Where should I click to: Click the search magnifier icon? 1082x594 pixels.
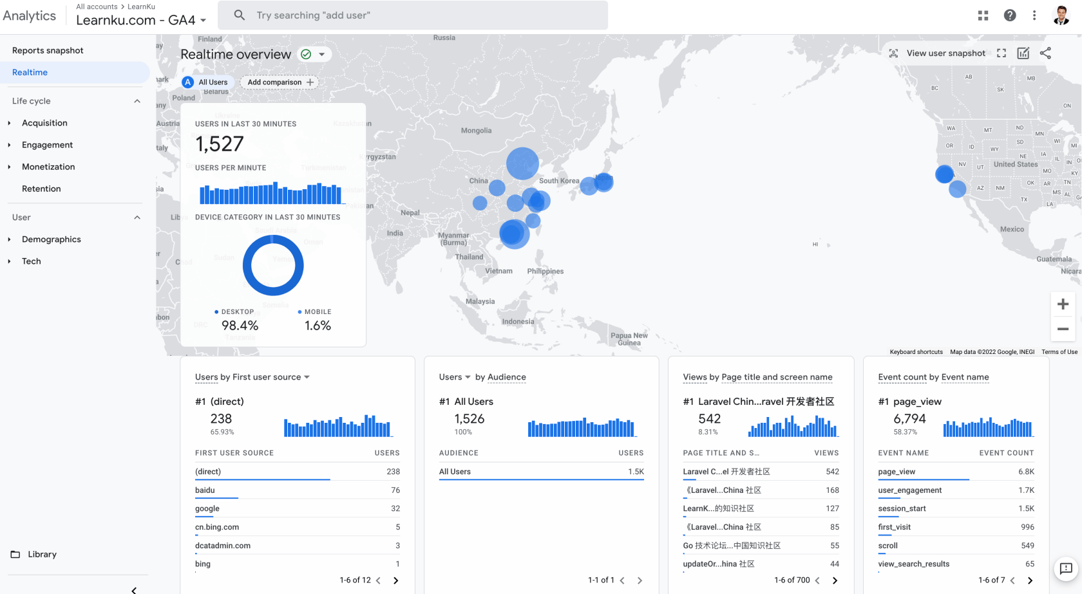click(239, 15)
